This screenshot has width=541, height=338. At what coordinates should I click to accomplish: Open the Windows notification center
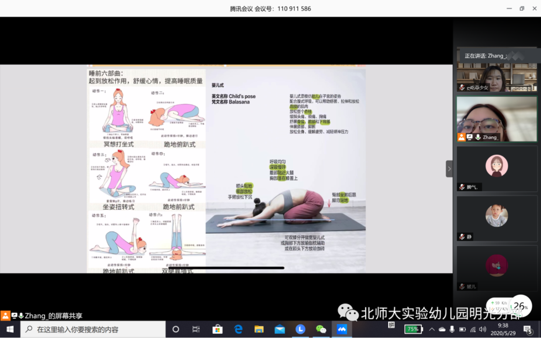pyautogui.click(x=528, y=330)
